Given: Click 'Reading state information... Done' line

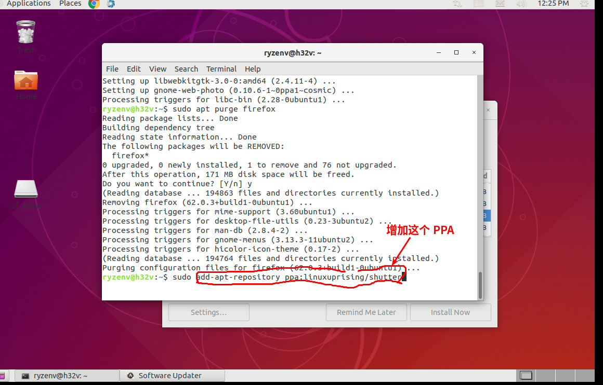Looking at the screenshot, I should tap(179, 137).
